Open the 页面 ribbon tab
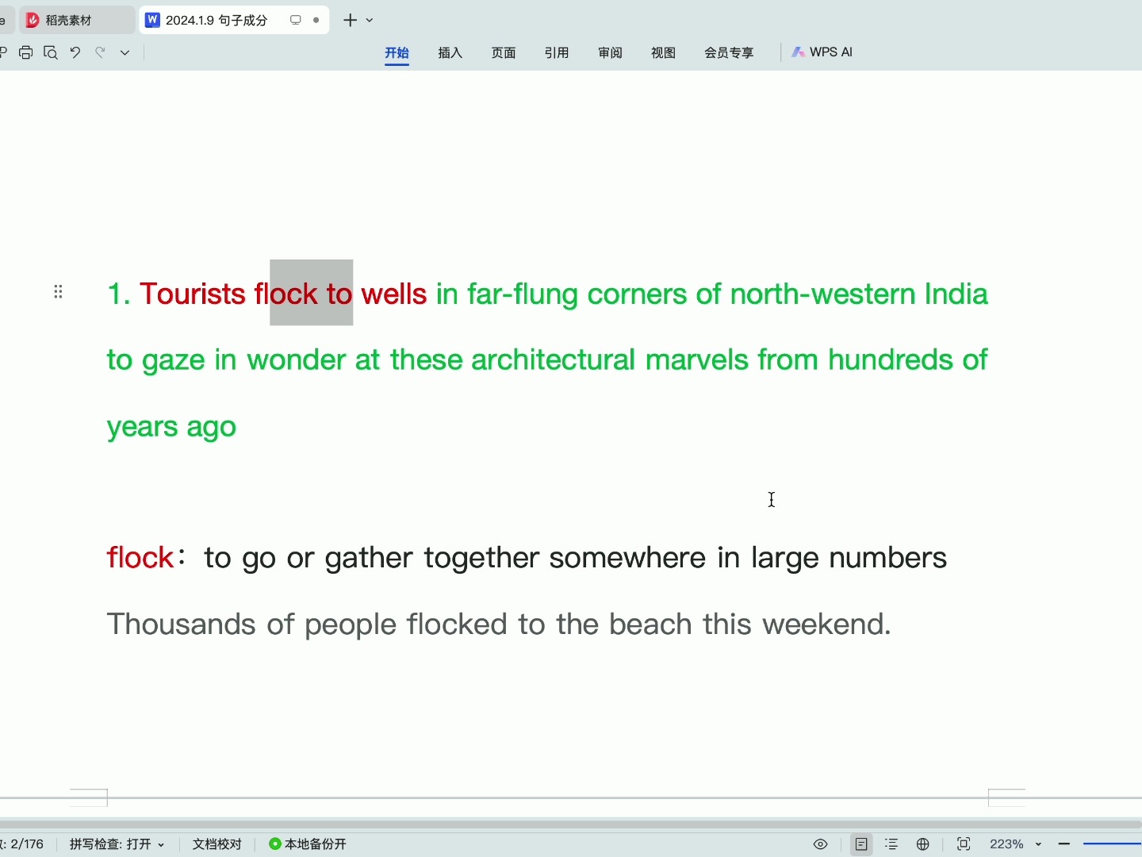 click(504, 52)
